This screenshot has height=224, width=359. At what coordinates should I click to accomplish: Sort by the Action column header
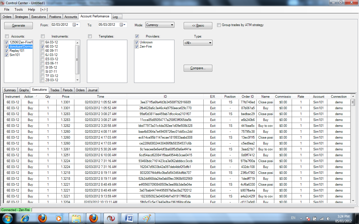pyautogui.click(x=30, y=97)
